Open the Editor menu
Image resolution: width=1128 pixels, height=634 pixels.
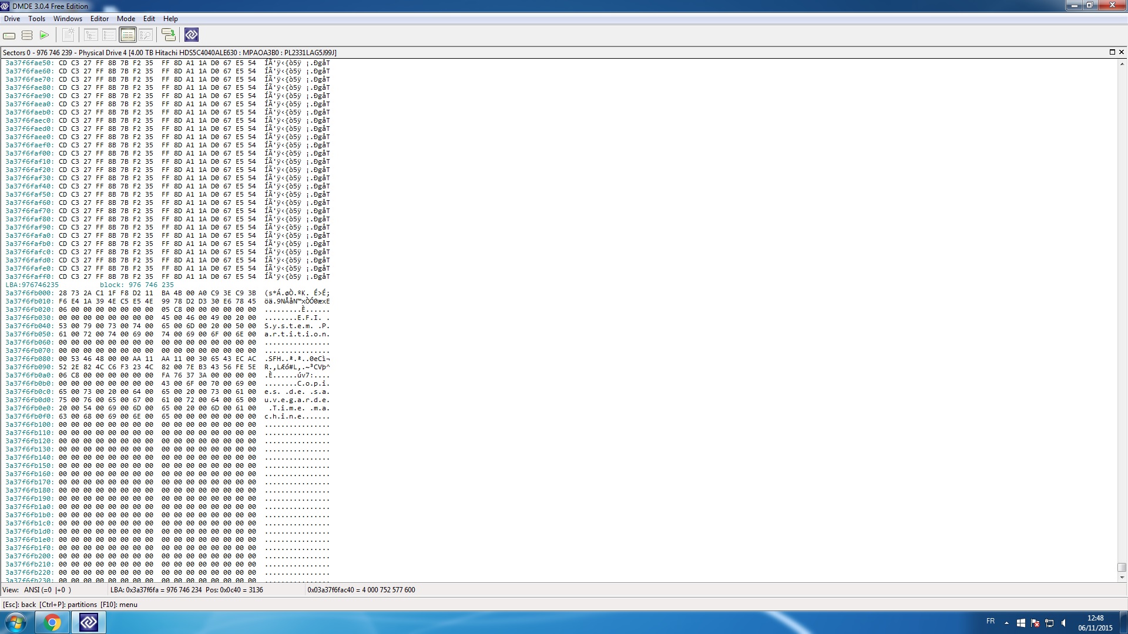point(99,19)
